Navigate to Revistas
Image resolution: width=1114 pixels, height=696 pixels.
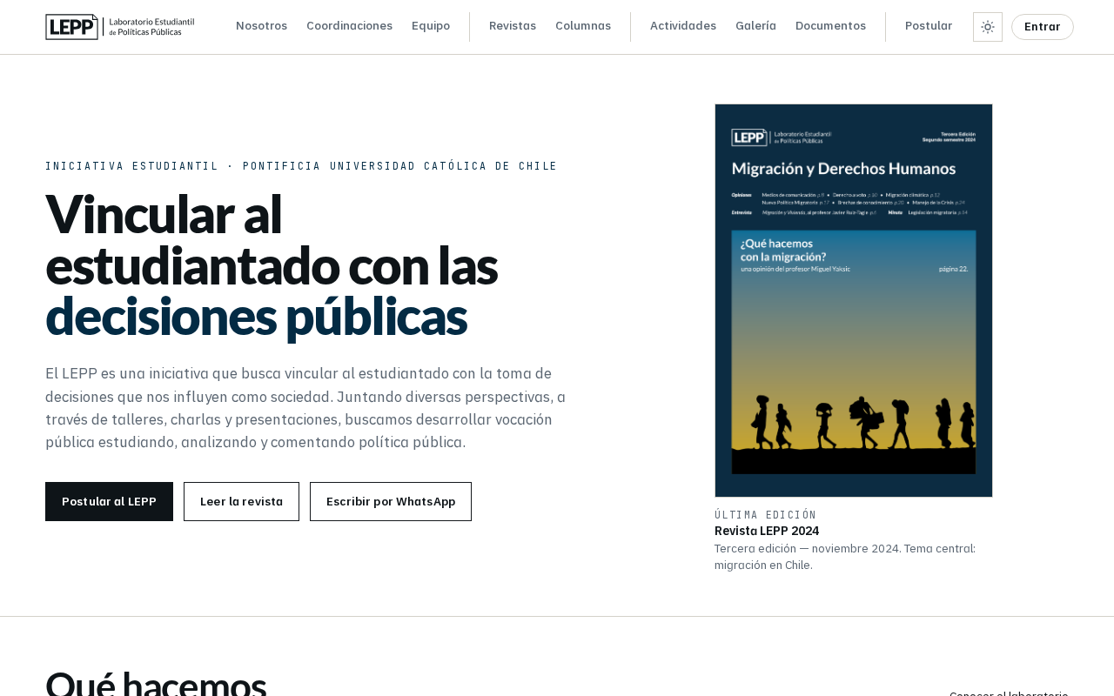click(513, 26)
